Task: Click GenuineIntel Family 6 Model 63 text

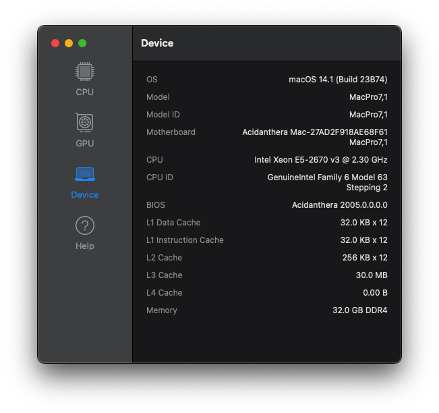Action: [x=327, y=177]
